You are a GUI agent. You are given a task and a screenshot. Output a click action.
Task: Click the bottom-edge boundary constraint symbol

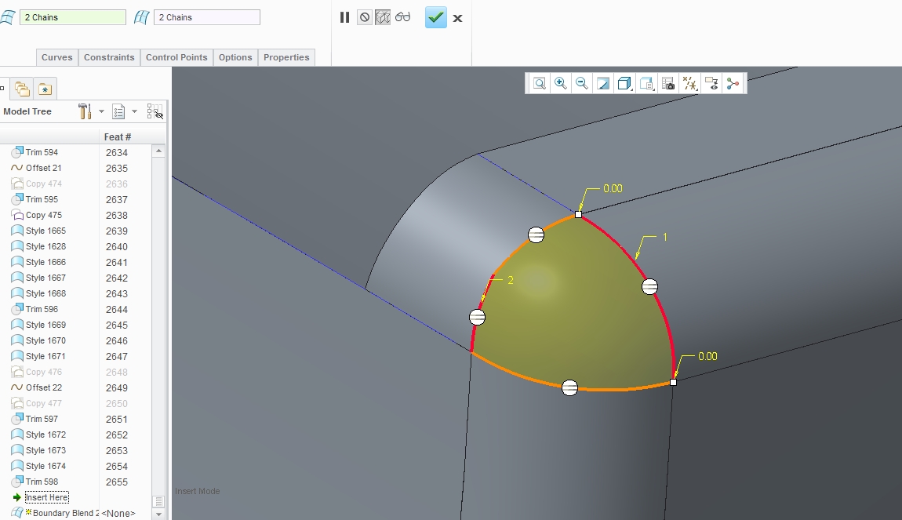click(x=569, y=387)
